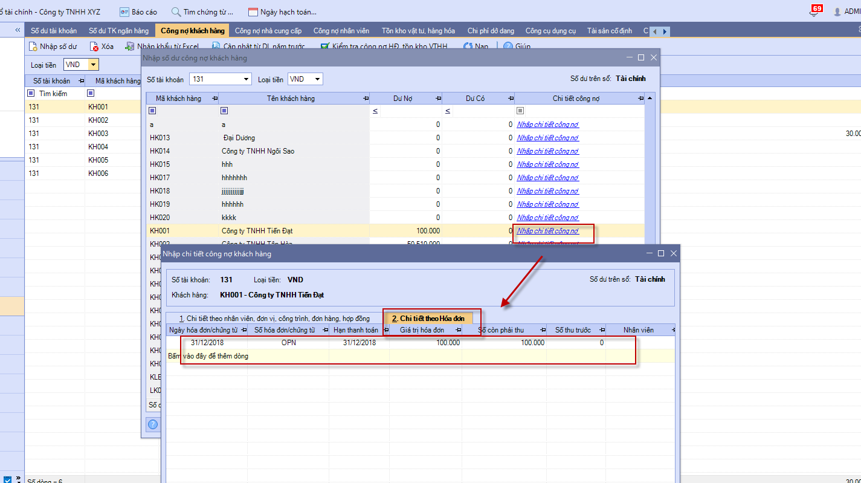Open the Giúp help icon in toolbar
Viewport: 861px width, 483px height.
[508, 47]
